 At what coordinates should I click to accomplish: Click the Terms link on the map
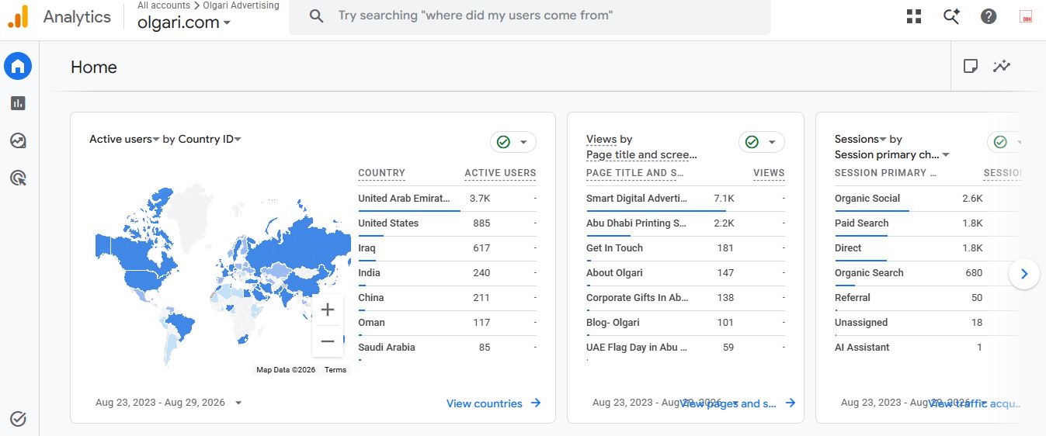pos(335,370)
